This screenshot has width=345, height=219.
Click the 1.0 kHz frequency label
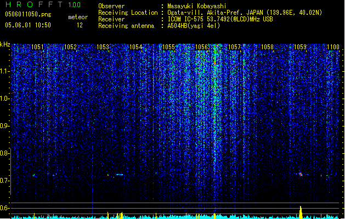click(x=4, y=99)
